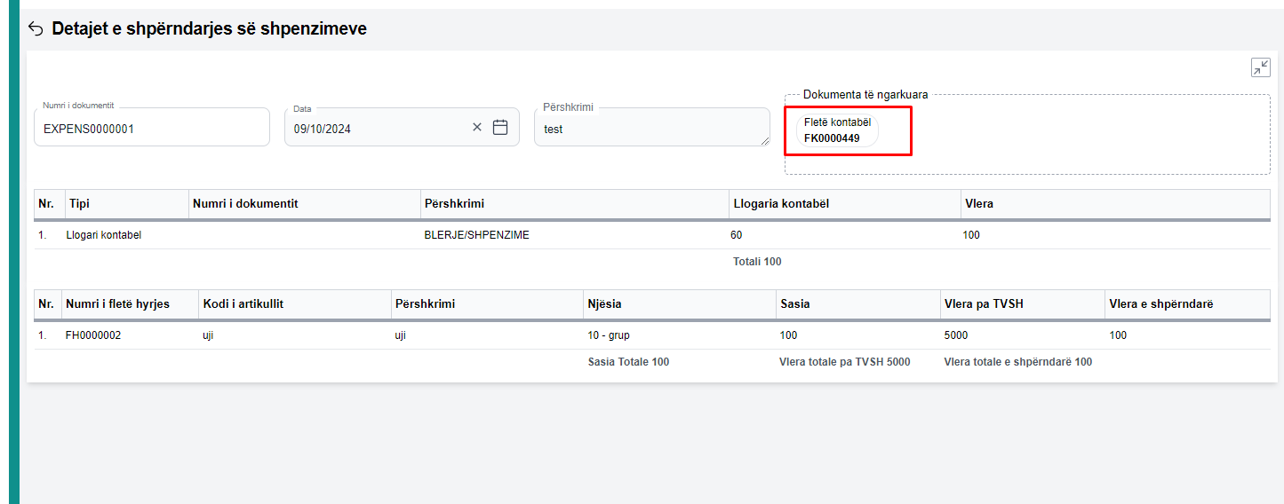
Task: Collapse the panel using the top-right shrink icon
Action: [1260, 67]
